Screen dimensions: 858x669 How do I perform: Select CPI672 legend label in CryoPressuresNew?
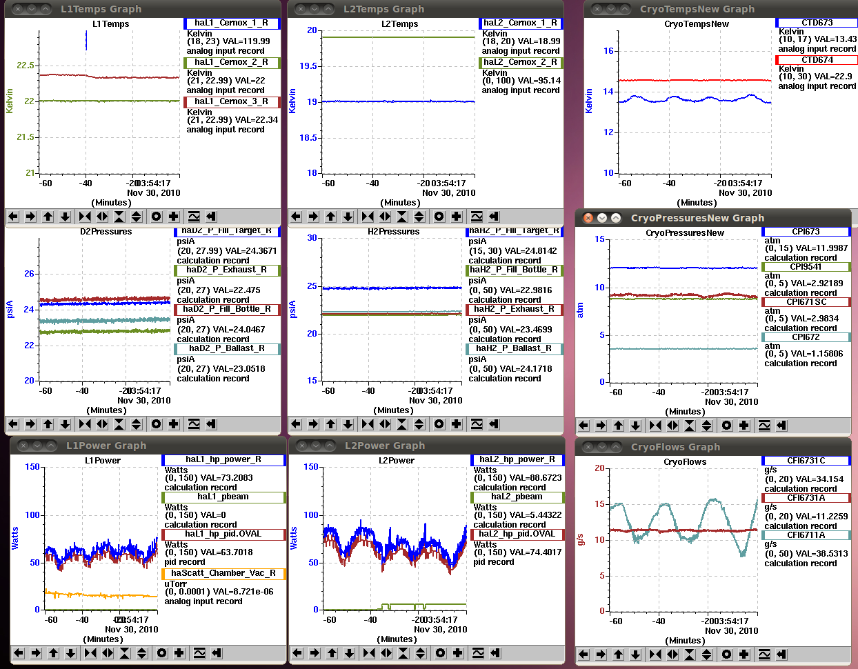click(806, 337)
